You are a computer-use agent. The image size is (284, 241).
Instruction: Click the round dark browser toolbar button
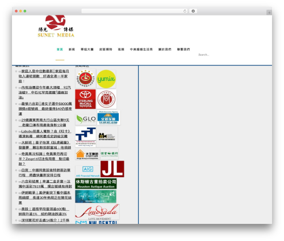point(193,11)
